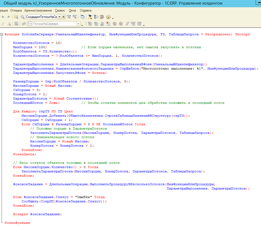This screenshot has height=227, width=261.
Task: Run the syntax check icon with green checkmark
Action: [16, 24]
